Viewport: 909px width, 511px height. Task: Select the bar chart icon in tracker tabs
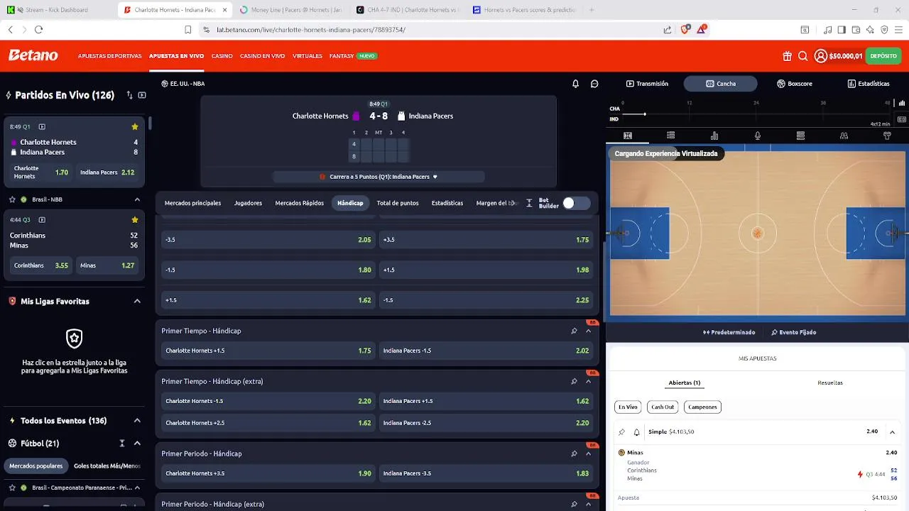point(714,136)
